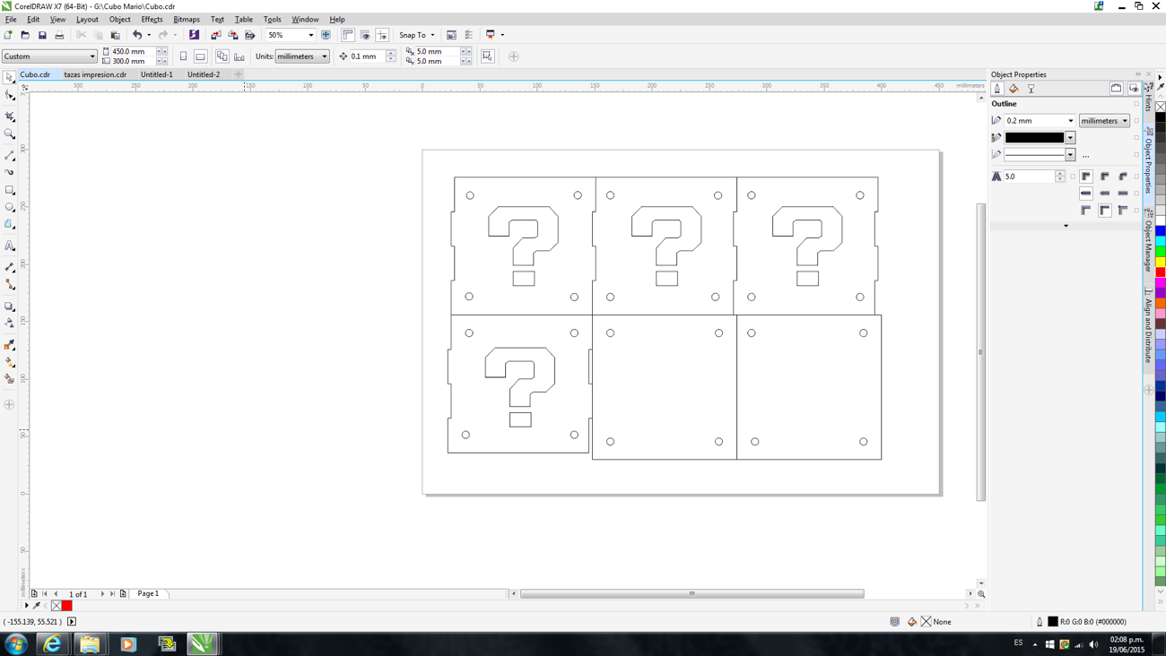Screen dimensions: 1166x656
Task: Open the outline color picker dropdown
Action: [1070, 138]
